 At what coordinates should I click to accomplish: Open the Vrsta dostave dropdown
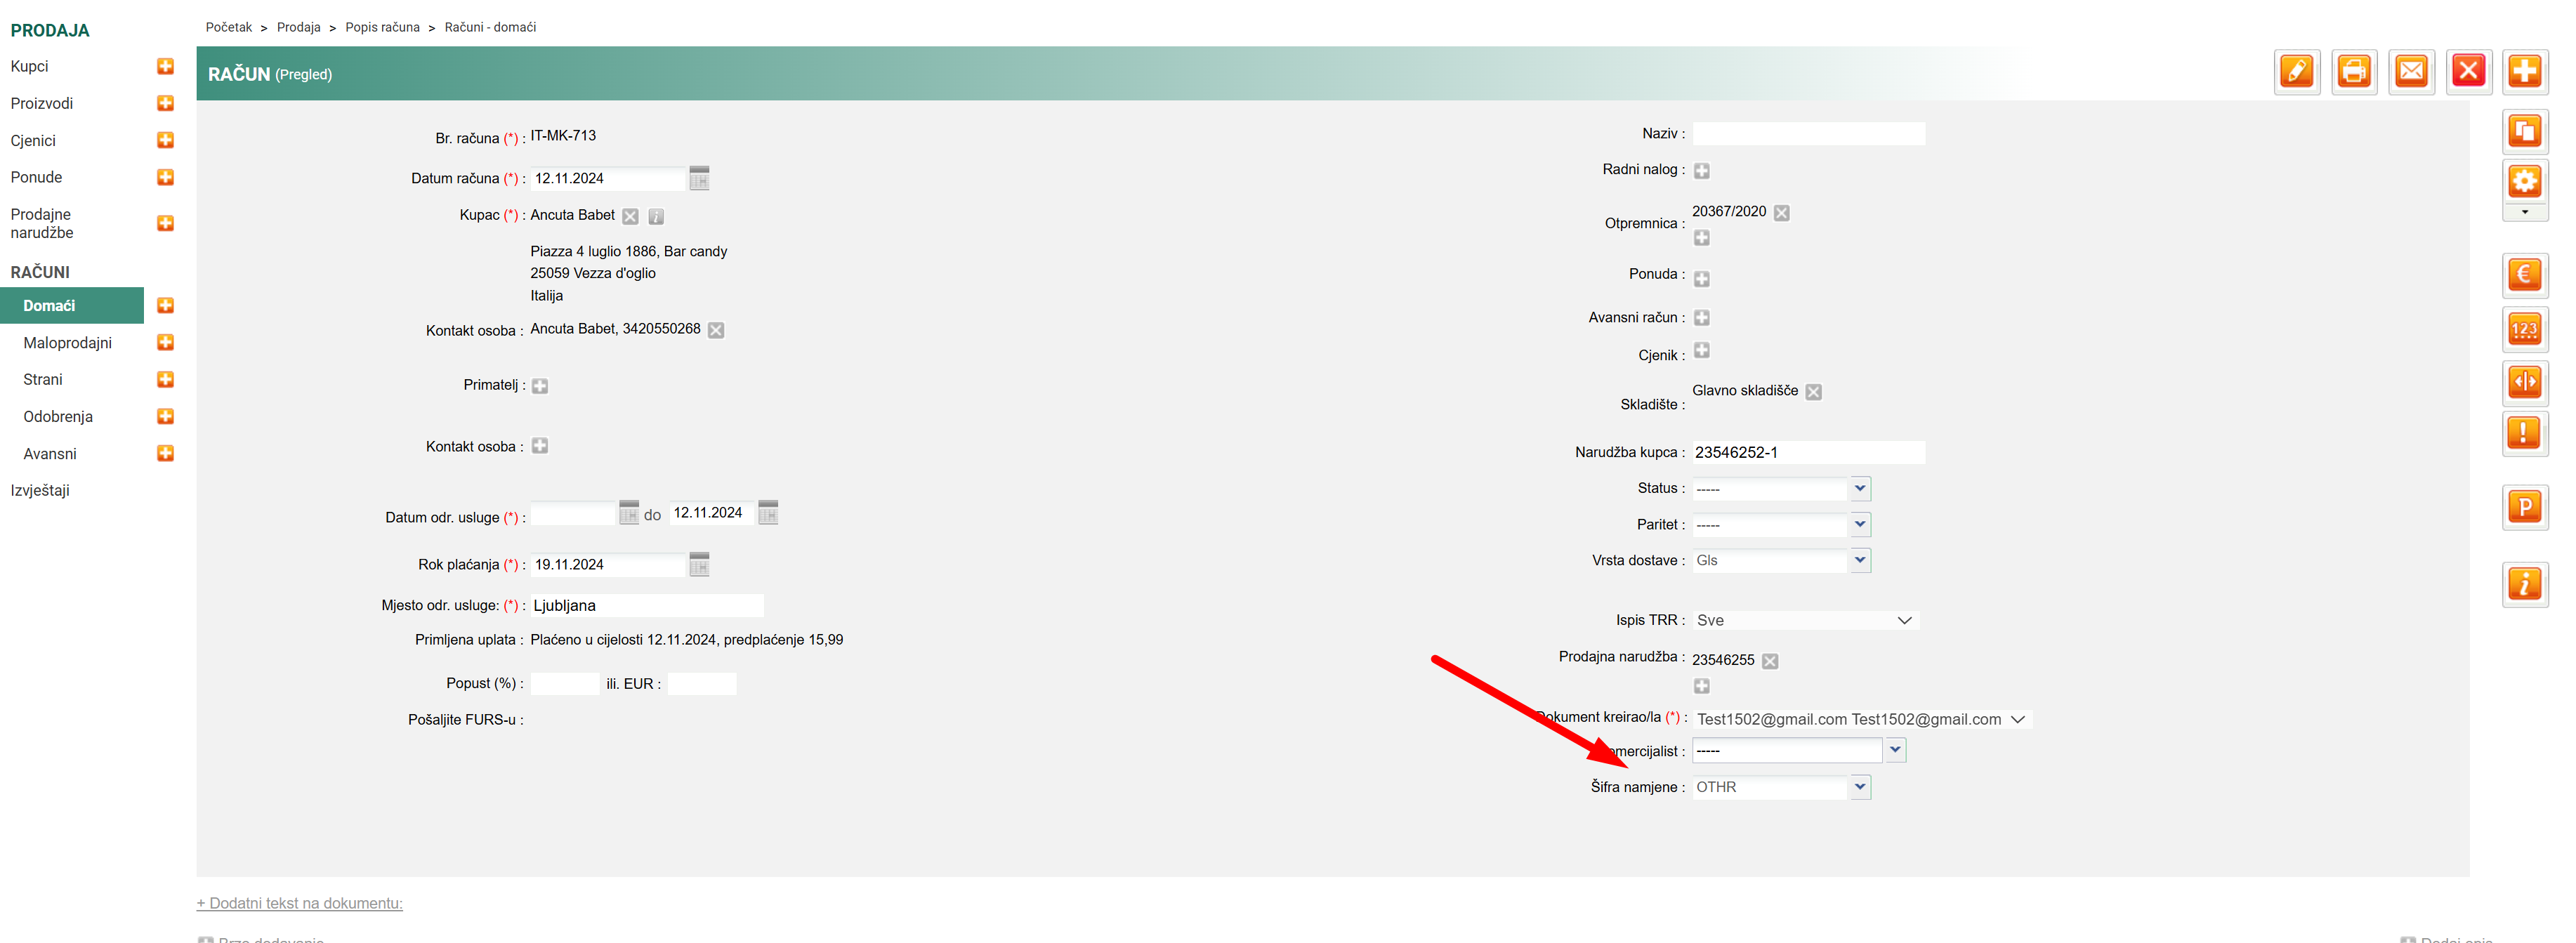pyautogui.click(x=1859, y=560)
